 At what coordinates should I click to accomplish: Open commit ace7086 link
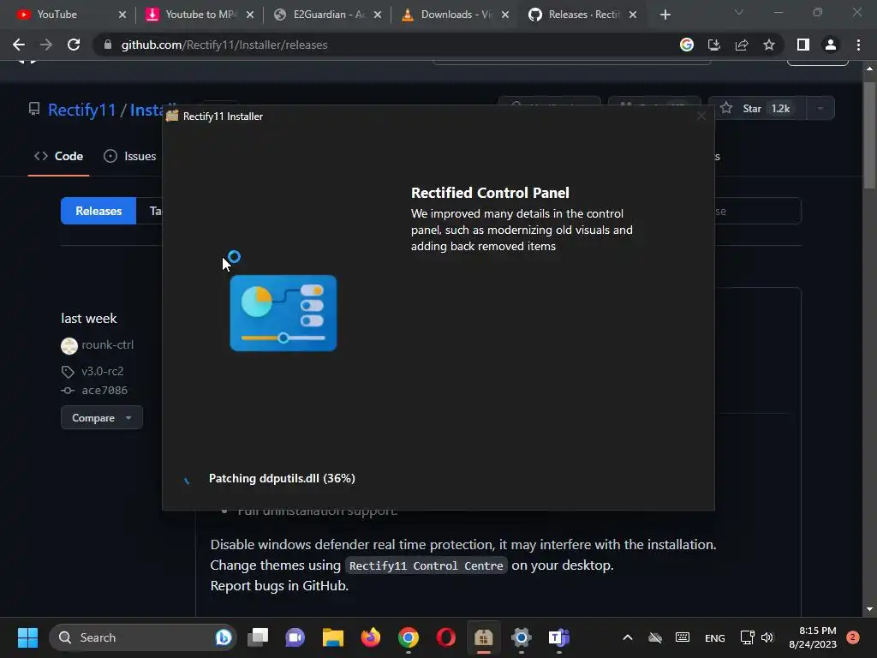coord(104,390)
